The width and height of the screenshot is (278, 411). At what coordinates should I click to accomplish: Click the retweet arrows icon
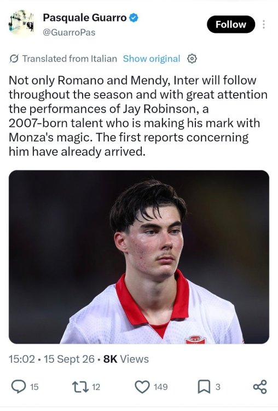80,387
